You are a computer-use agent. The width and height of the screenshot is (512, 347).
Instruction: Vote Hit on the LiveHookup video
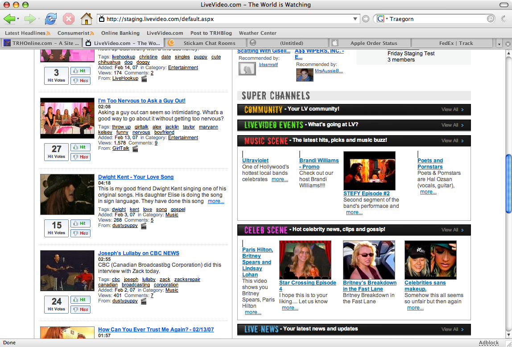click(80, 71)
